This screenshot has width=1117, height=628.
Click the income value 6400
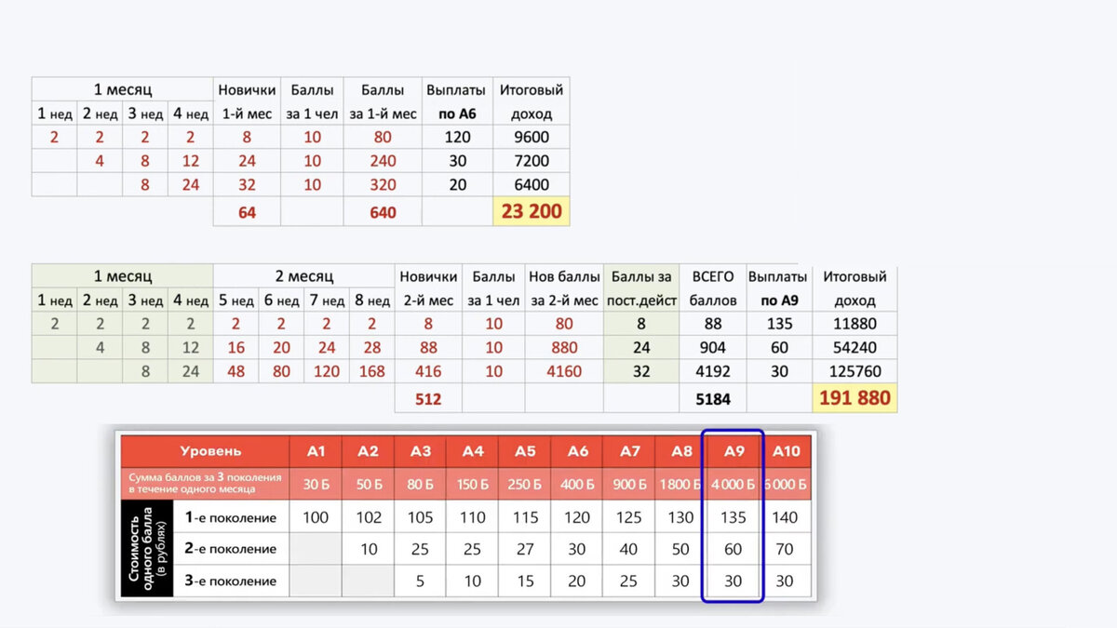[532, 184]
